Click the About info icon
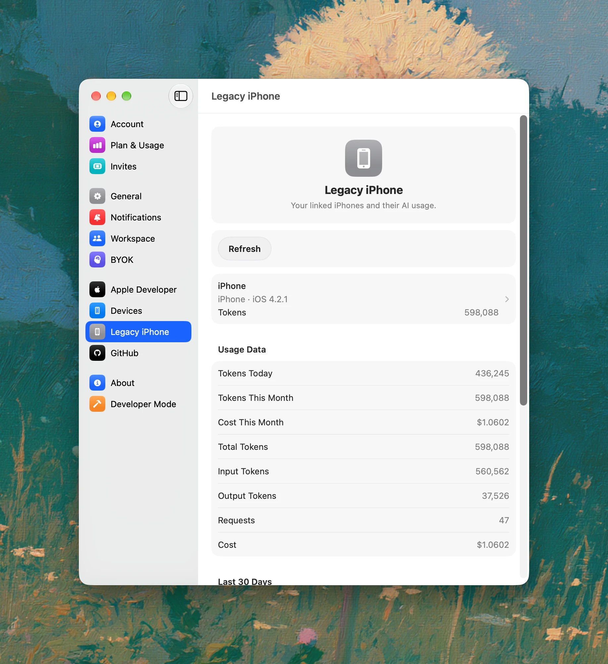Viewport: 608px width, 664px height. [97, 383]
